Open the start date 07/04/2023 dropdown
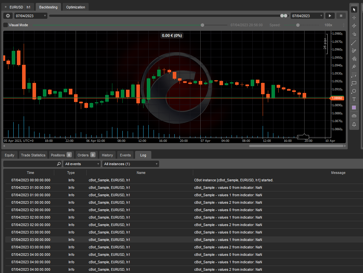 31,16
